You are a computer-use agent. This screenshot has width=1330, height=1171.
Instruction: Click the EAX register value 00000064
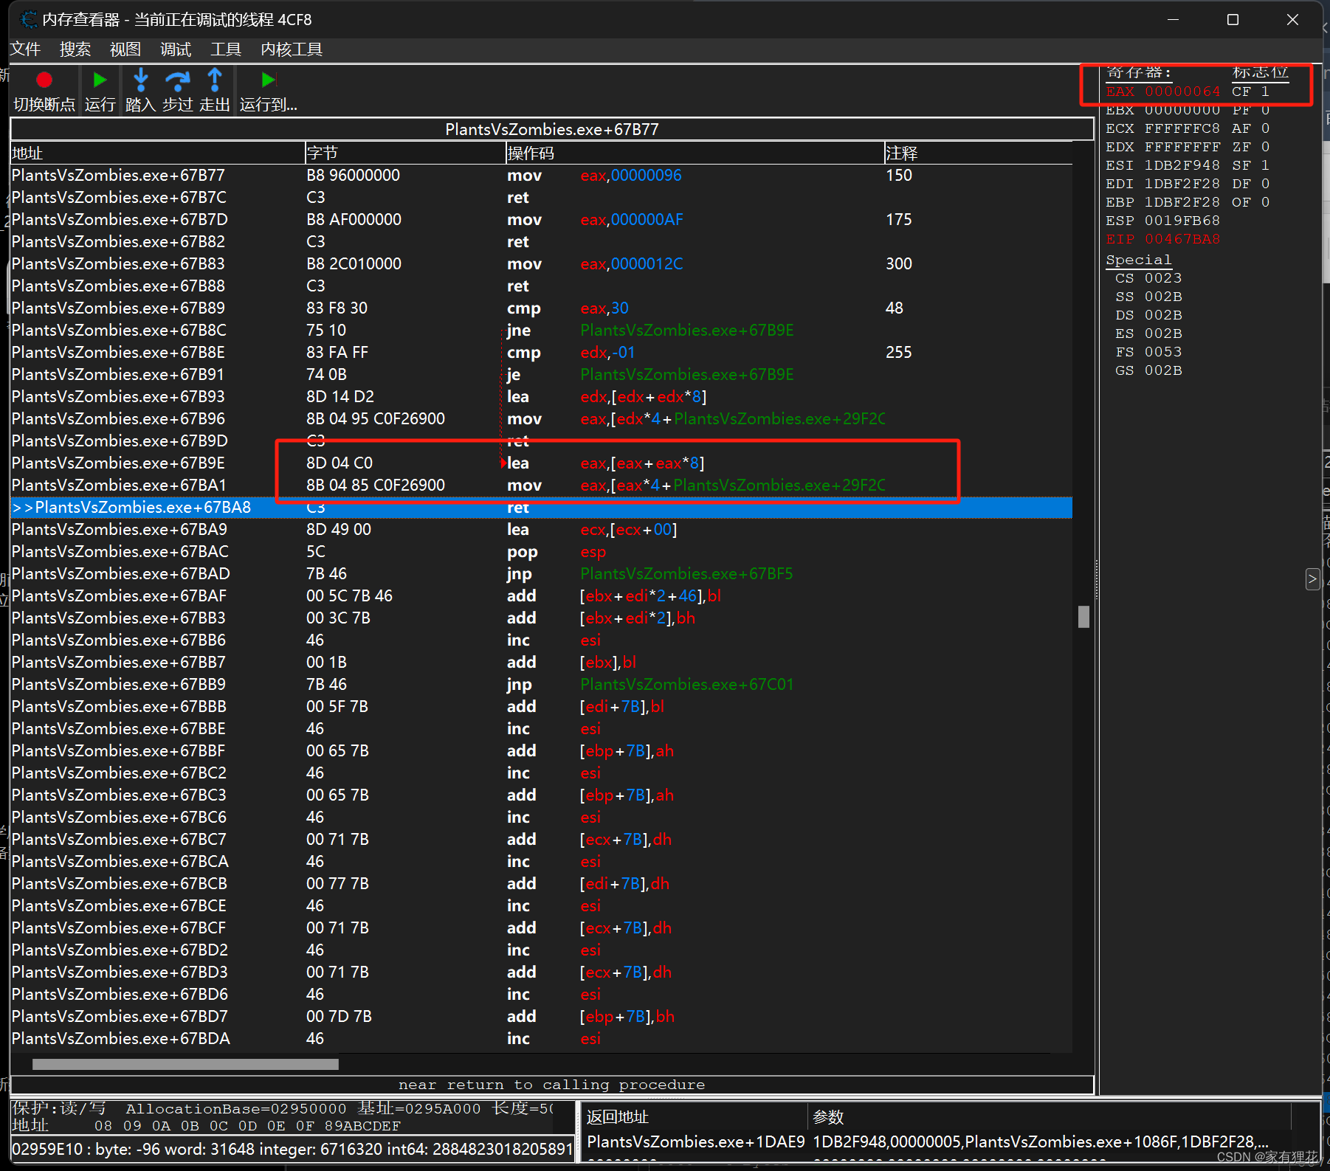pos(1182,91)
